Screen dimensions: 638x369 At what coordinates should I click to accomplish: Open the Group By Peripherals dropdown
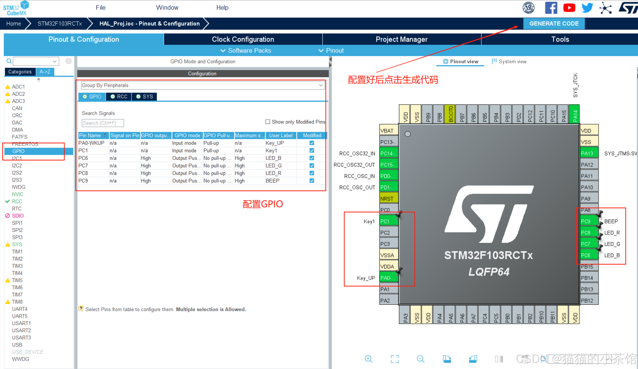click(203, 85)
